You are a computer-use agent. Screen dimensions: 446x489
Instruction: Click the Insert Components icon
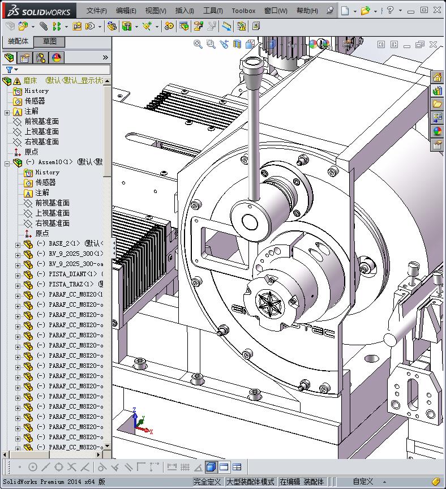23,26
